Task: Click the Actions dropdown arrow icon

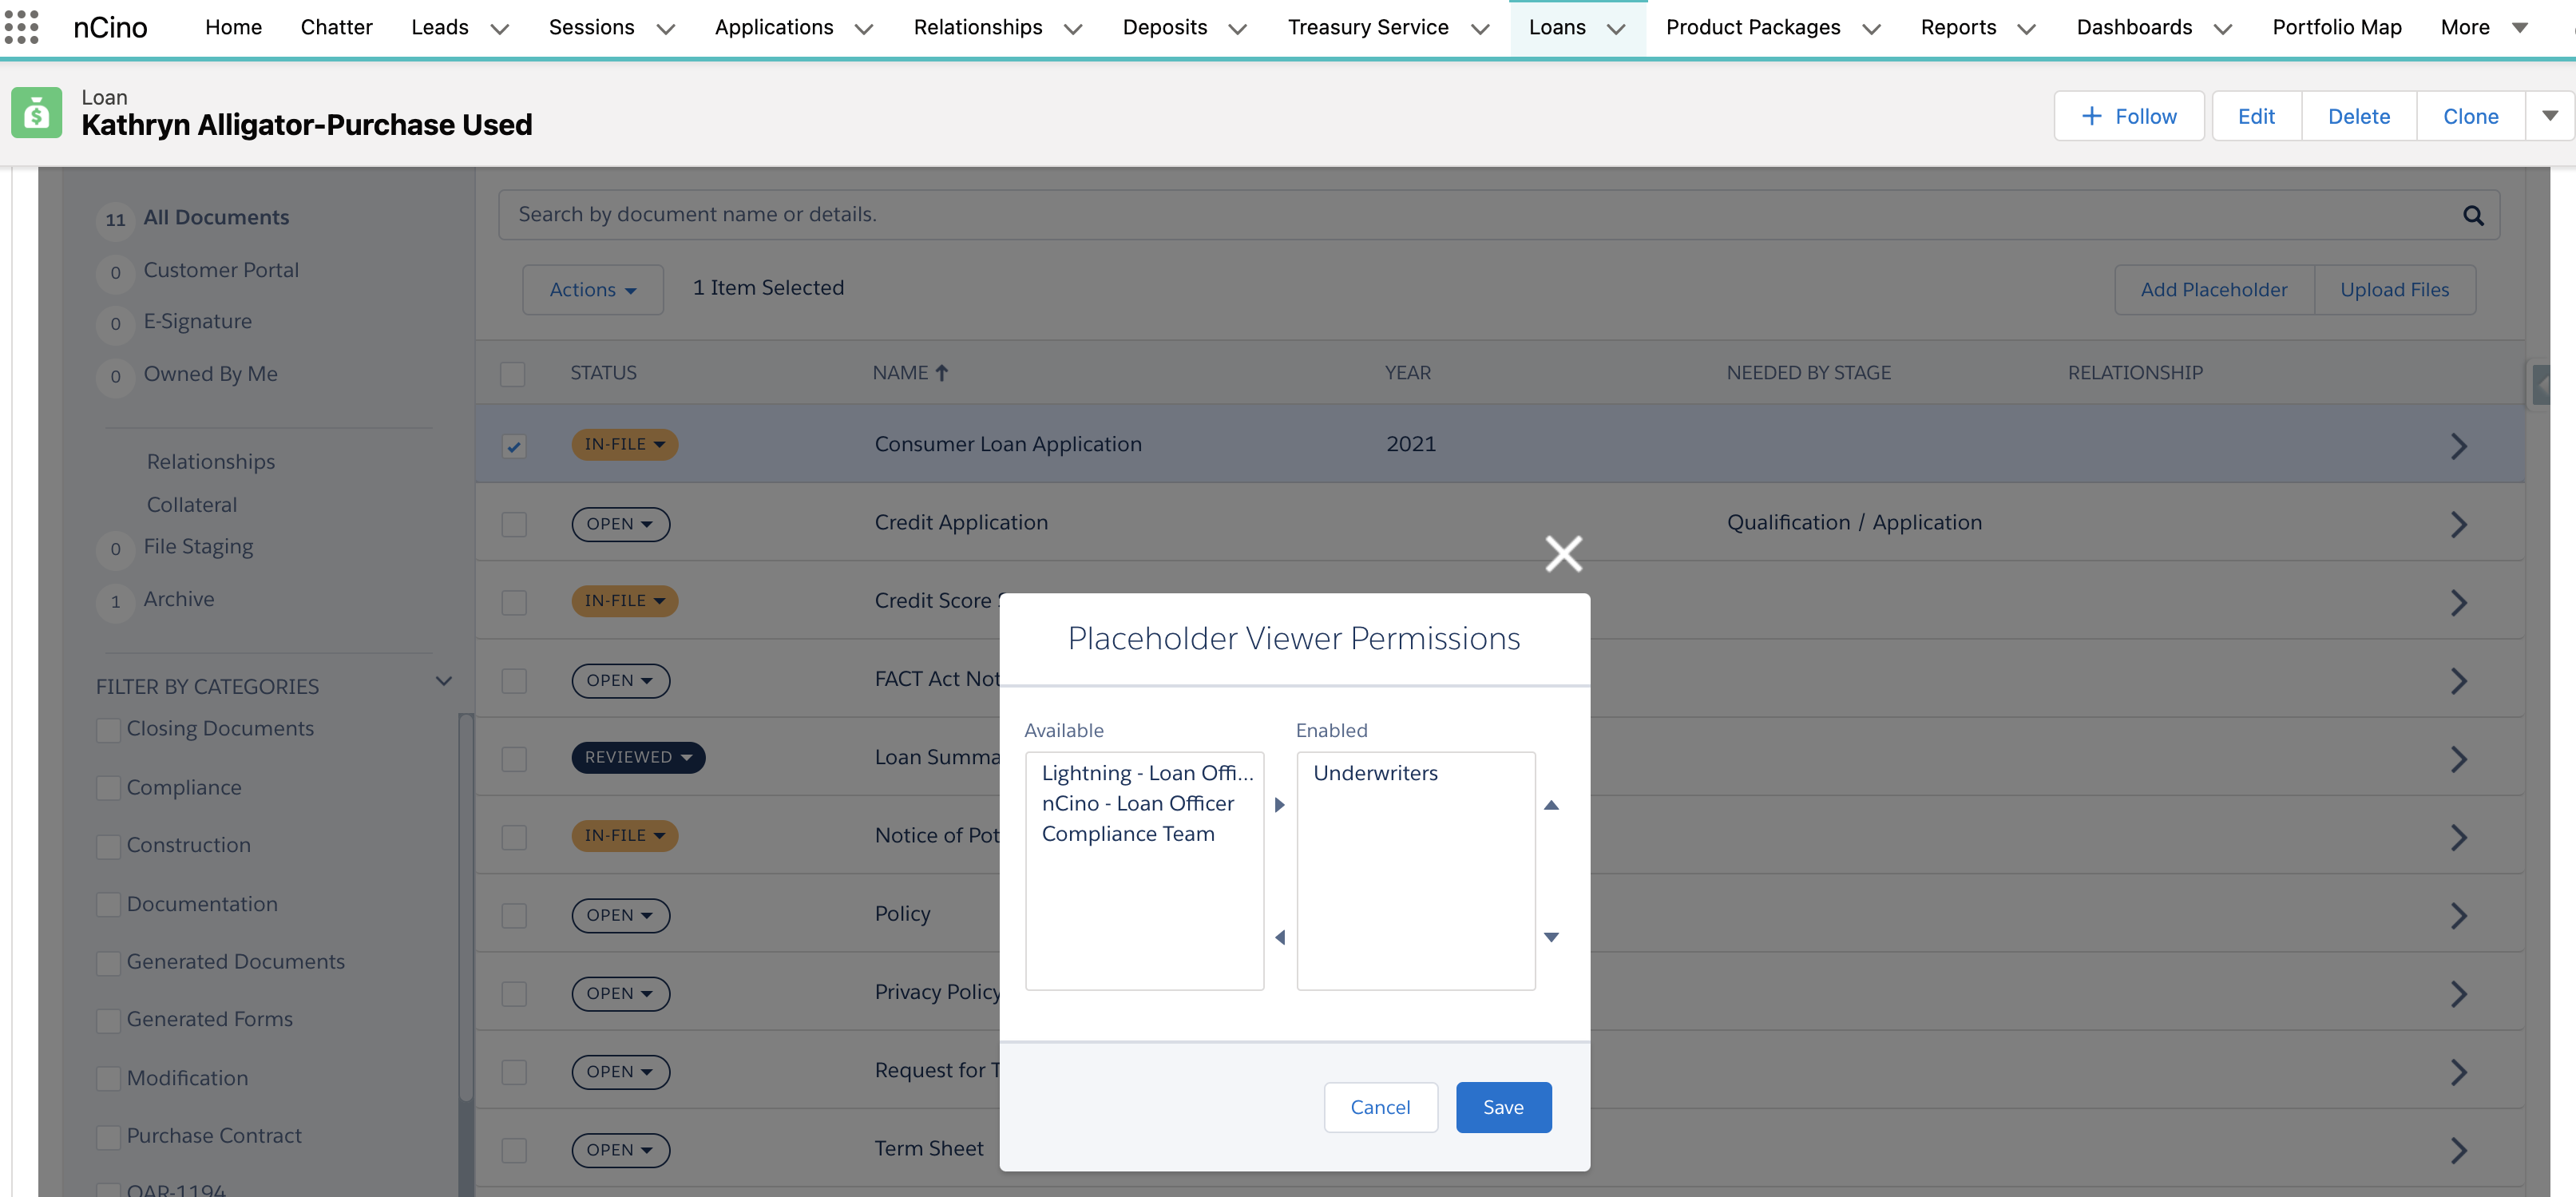Action: click(632, 291)
